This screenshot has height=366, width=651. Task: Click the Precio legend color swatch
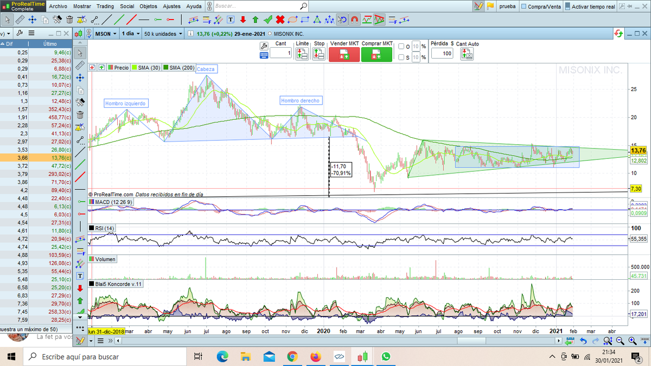[111, 68]
